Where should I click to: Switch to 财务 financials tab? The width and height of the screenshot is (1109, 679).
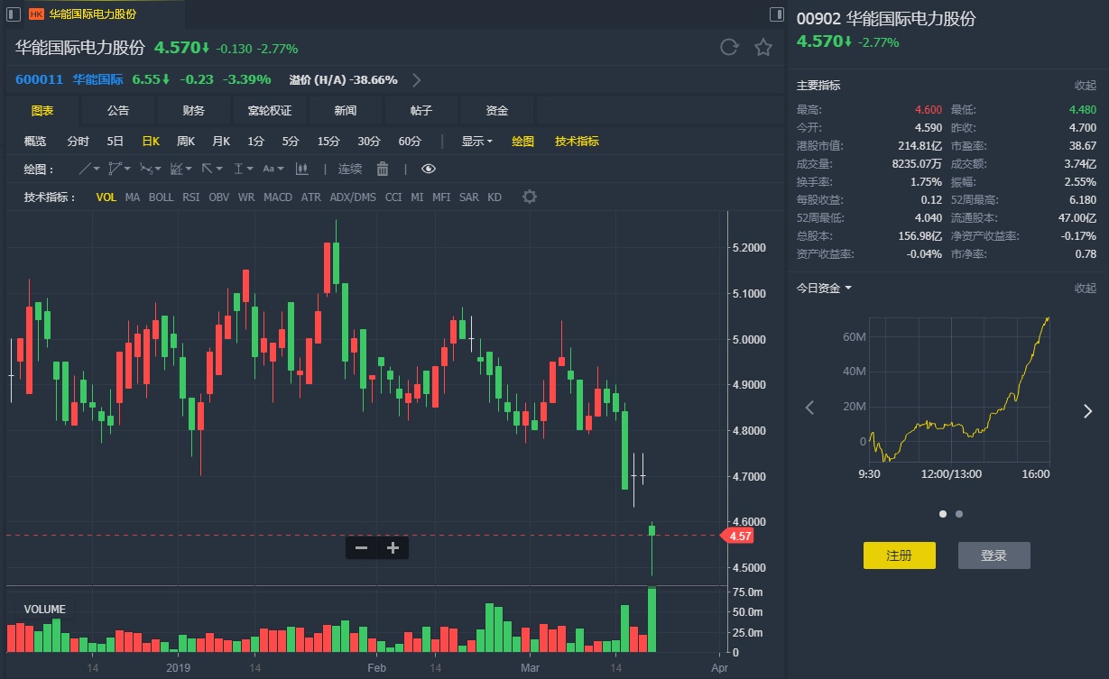click(194, 110)
